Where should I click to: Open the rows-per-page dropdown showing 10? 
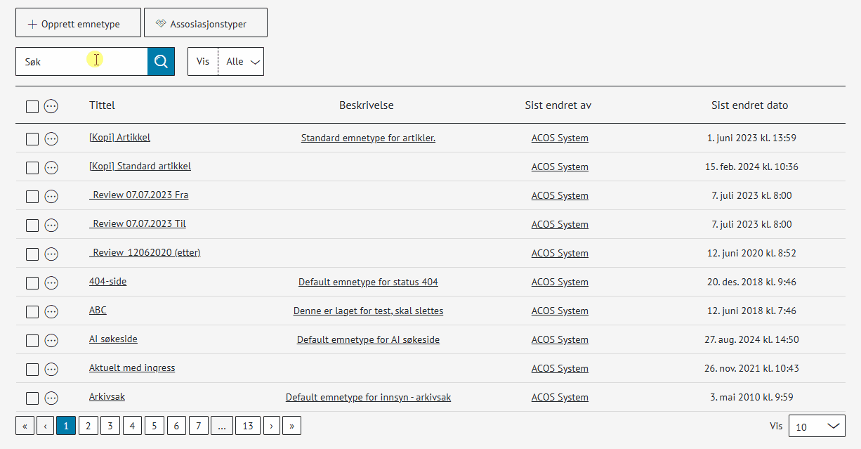[816, 427]
